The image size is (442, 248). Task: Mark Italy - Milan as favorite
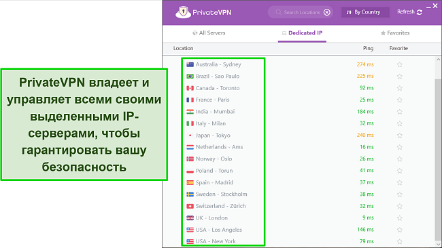(x=399, y=123)
